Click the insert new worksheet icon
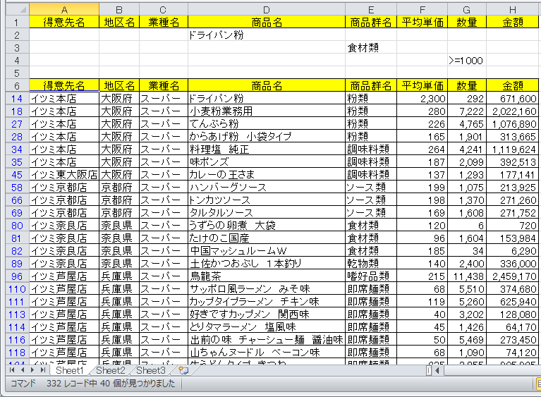This screenshot has width=541, height=397. [x=183, y=370]
